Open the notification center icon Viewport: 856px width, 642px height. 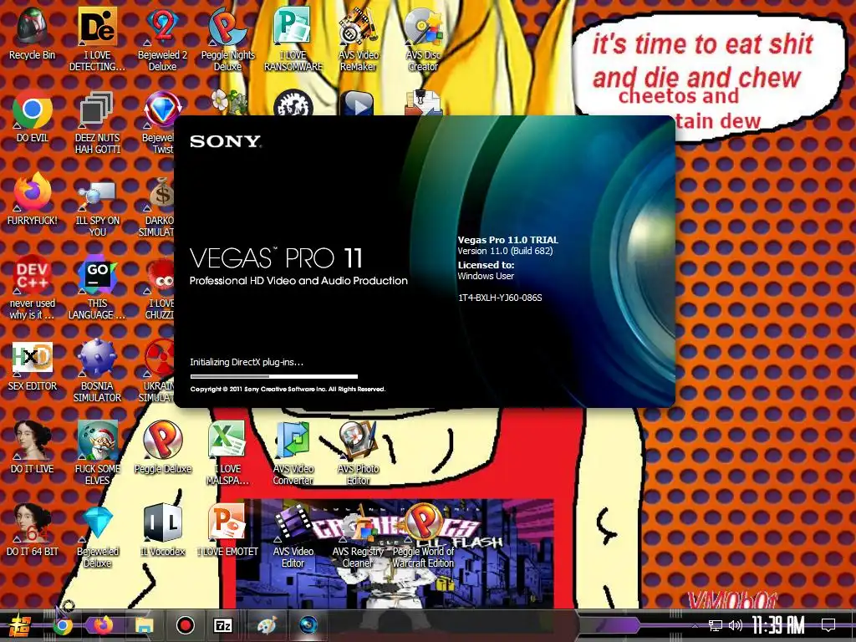[828, 625]
